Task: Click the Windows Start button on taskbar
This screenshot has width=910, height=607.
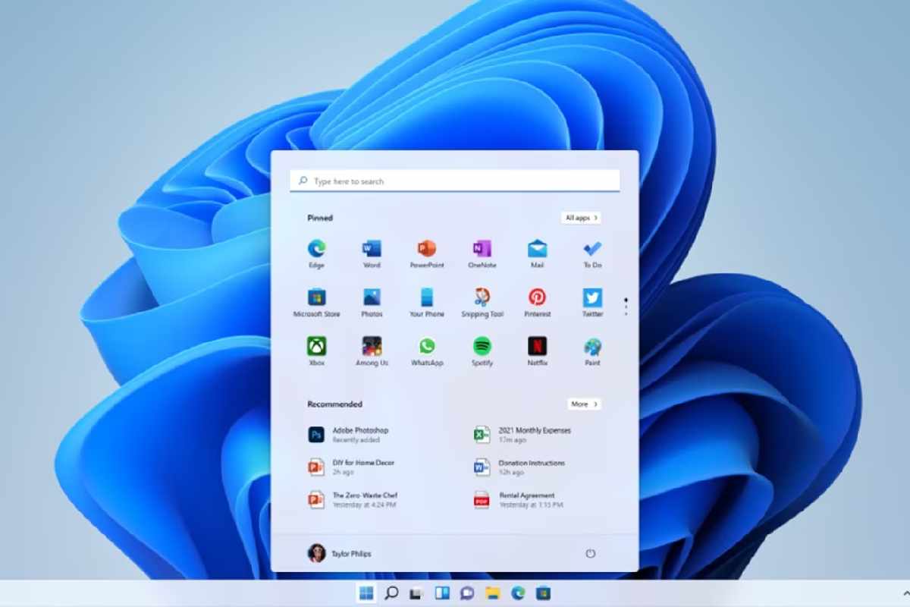Action: tap(366, 593)
